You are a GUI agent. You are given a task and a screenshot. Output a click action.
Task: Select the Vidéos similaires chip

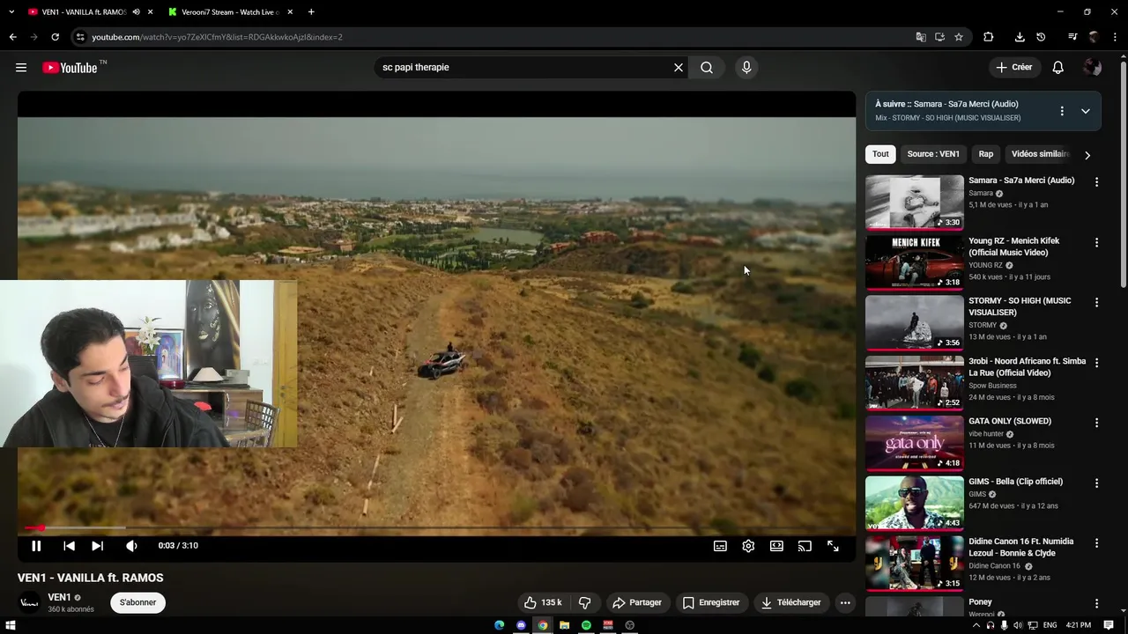point(1040,154)
